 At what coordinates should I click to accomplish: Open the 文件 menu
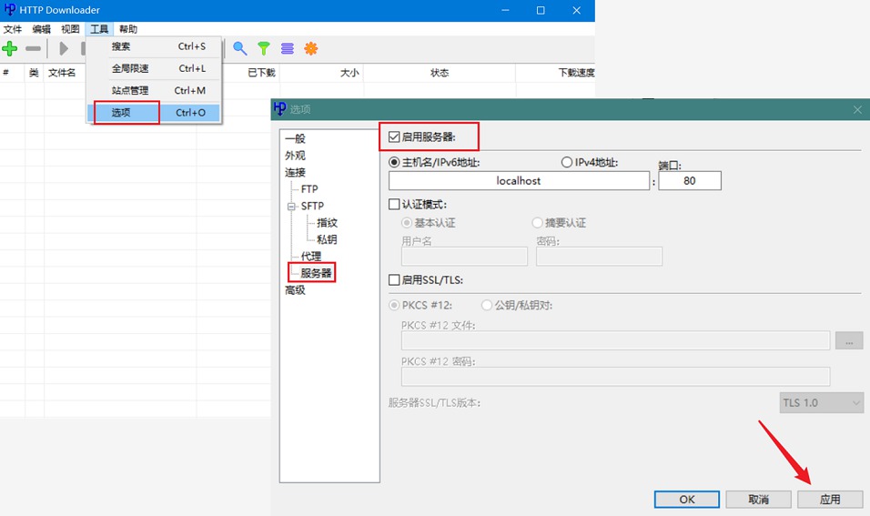point(13,29)
